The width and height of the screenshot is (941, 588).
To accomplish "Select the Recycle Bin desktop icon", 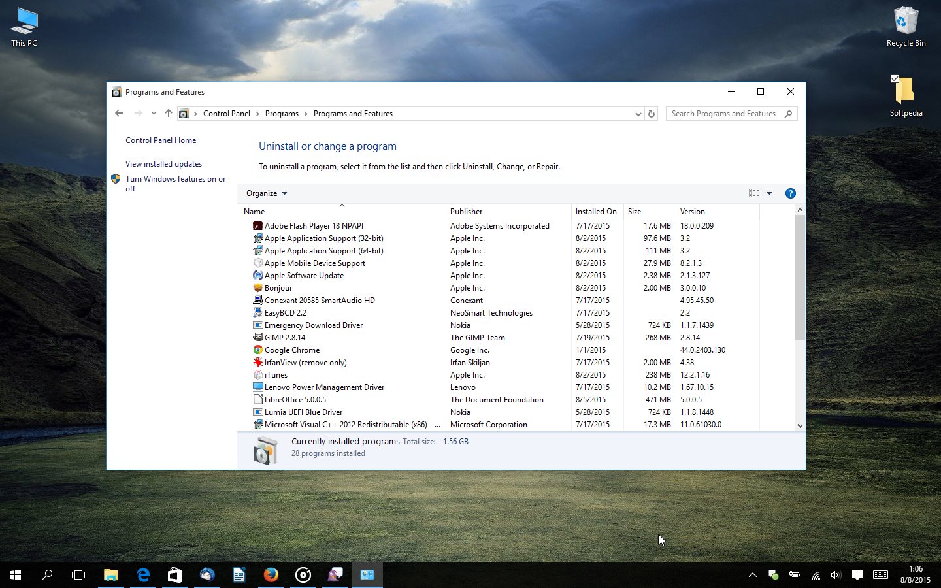I will (x=906, y=27).
